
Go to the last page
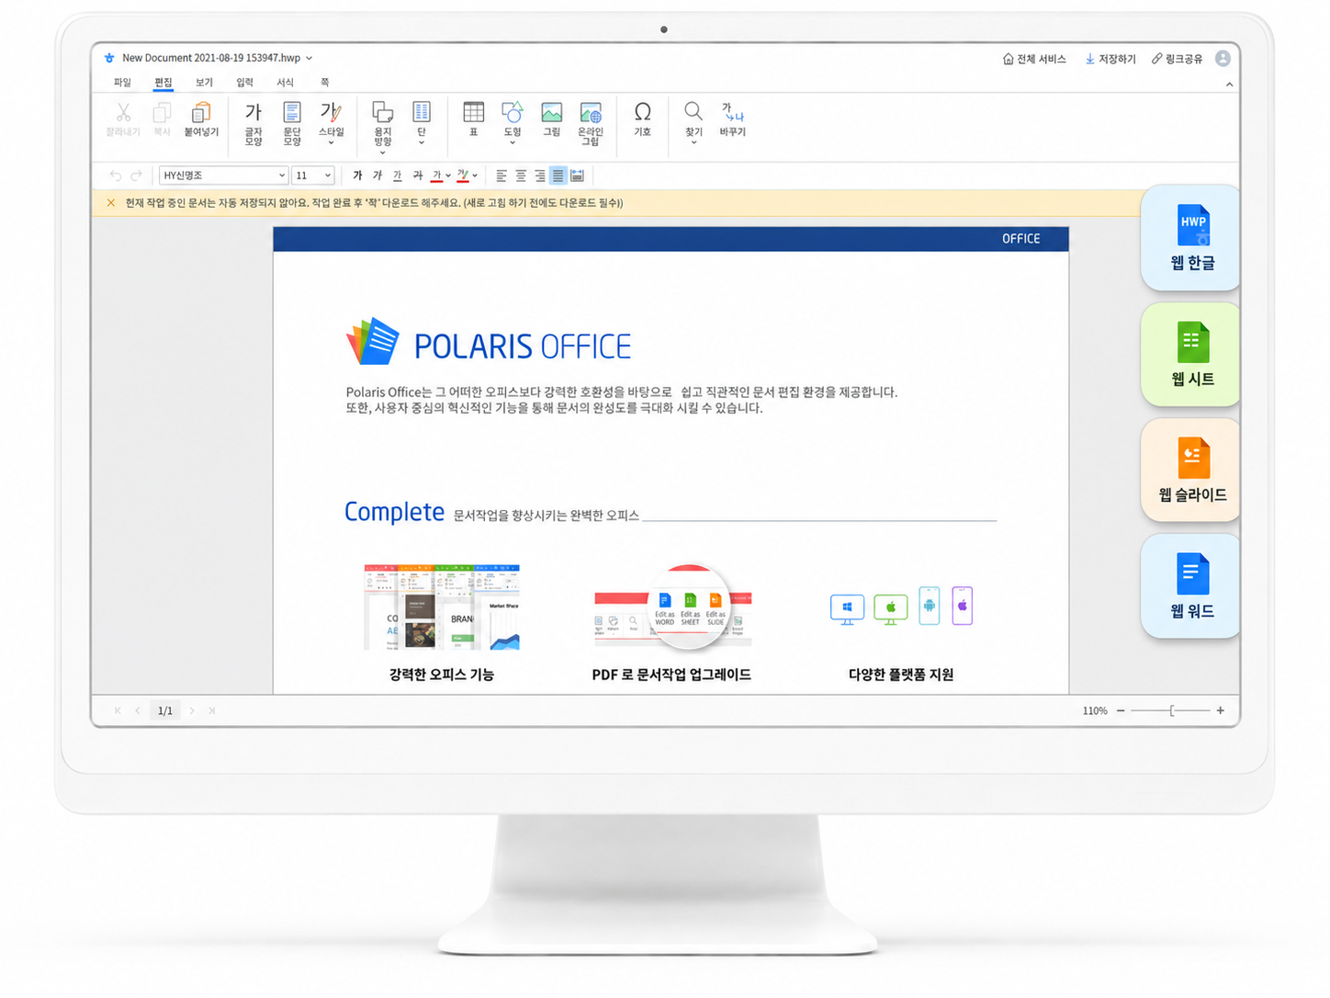click(212, 710)
